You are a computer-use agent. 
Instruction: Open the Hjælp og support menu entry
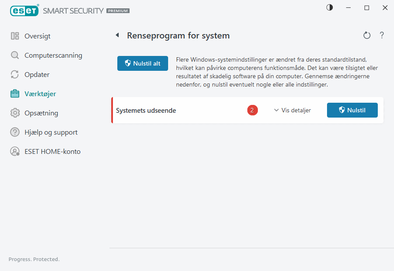(49, 132)
